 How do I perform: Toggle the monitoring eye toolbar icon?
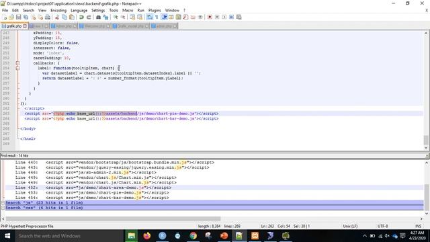point(200,17)
